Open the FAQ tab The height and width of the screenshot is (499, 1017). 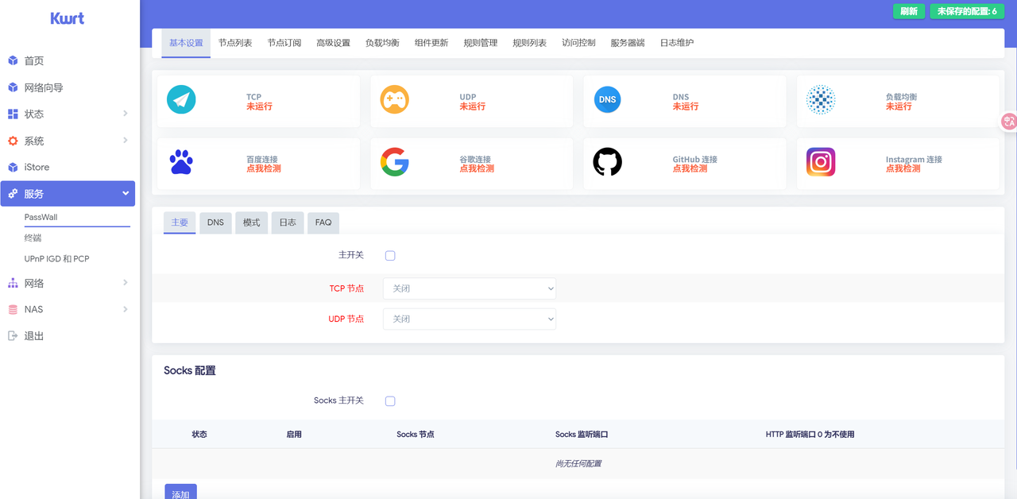(x=323, y=222)
